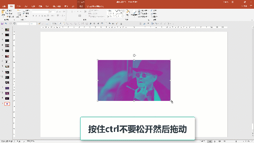
Task: Click the New Slide icon
Action: point(19,12)
